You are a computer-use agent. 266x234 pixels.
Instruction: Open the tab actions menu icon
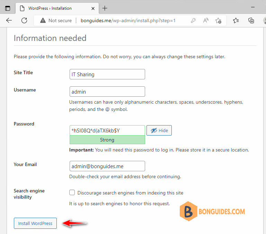8,8
